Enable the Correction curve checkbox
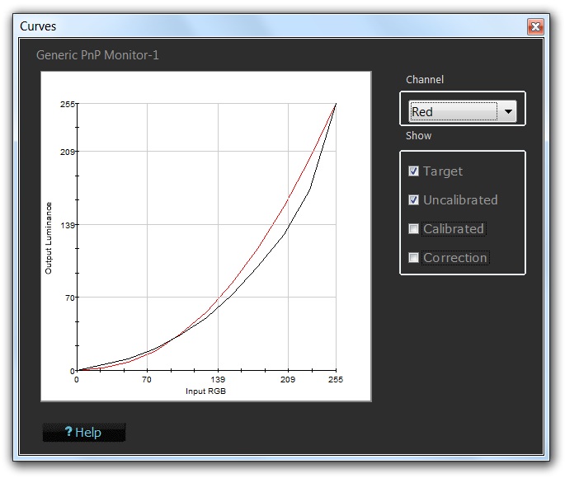The image size is (565, 478). (x=413, y=257)
